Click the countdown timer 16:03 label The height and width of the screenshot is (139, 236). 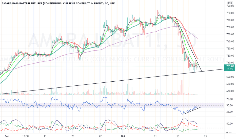point(230,69)
